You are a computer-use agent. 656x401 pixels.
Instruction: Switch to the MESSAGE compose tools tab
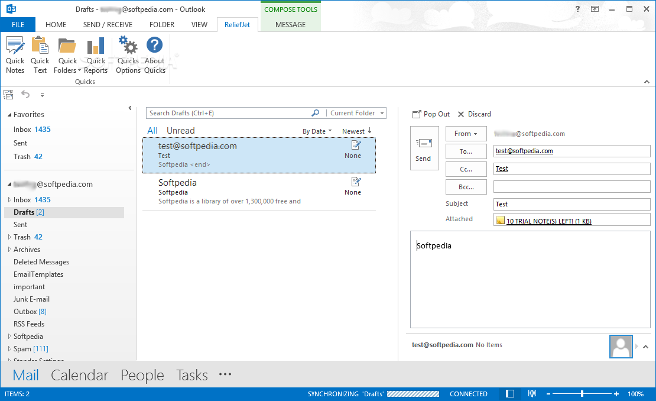click(290, 25)
